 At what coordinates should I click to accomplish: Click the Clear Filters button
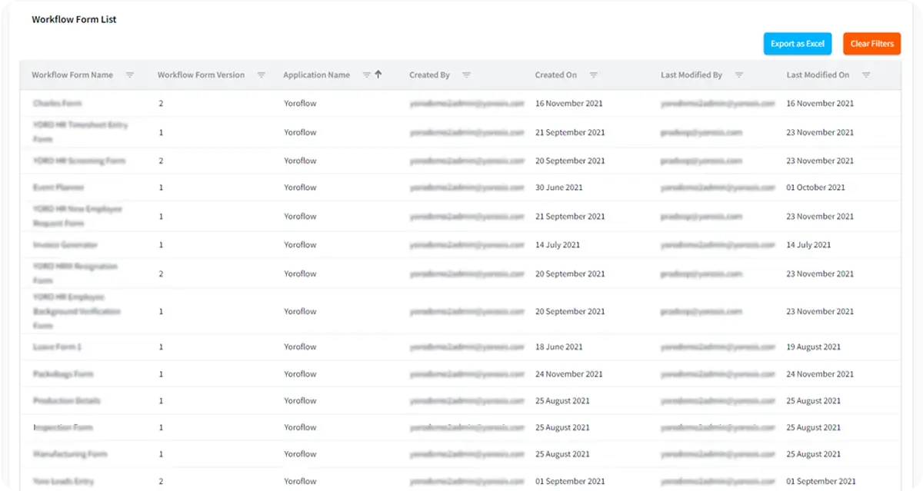871,44
